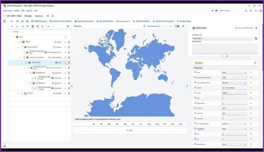Copy the UI Object ID with copy icon

[256, 39]
